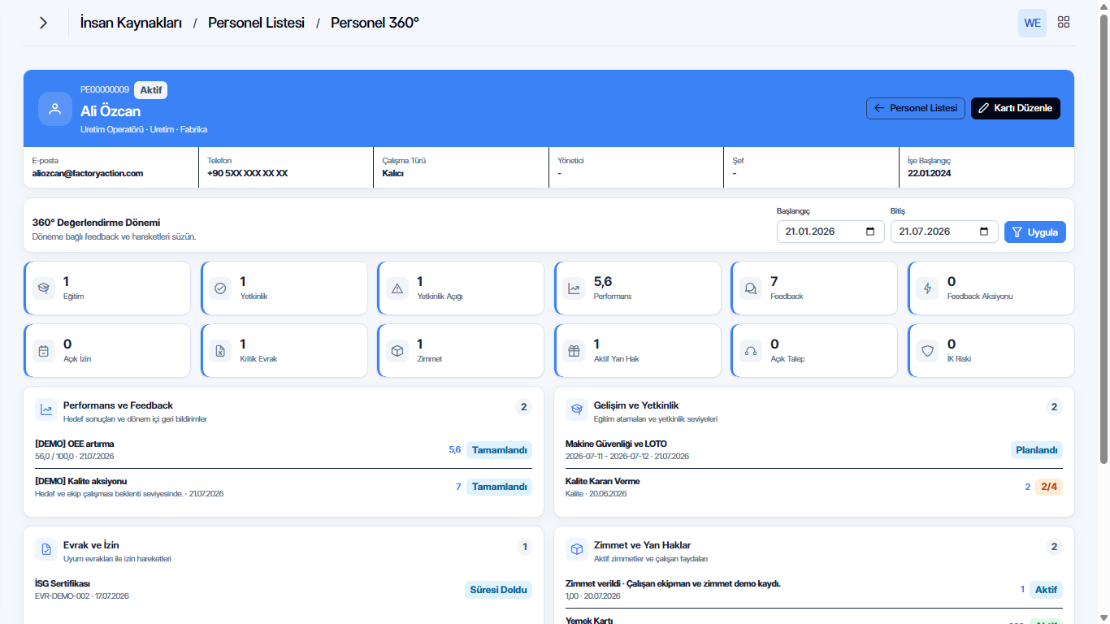Viewport: 1110px width, 624px height.
Task: Open the Zimmet verildi record row
Action: pyautogui.click(x=814, y=589)
